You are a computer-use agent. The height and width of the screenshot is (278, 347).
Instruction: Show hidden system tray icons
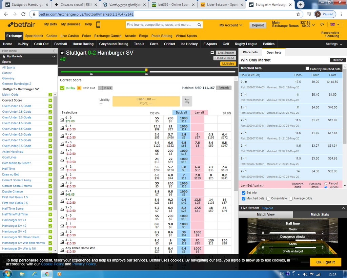coord(299,275)
